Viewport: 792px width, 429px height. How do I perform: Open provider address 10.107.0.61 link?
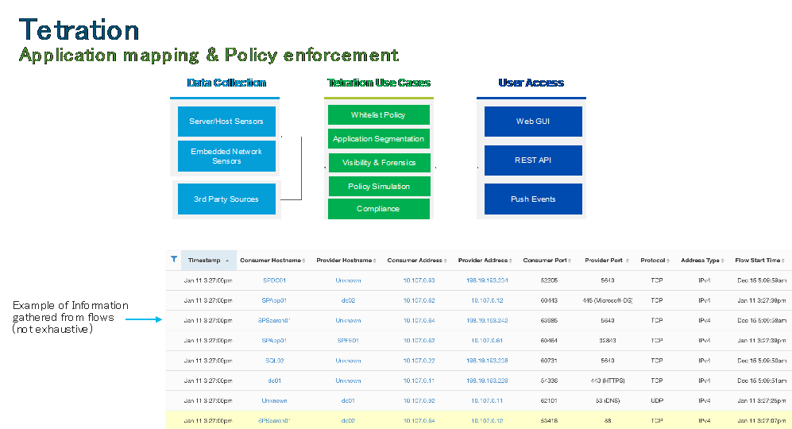tap(487, 341)
